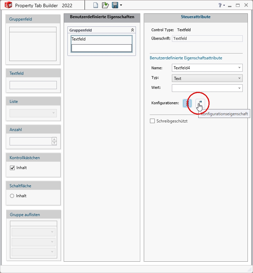253x273 pixels.
Task: Collapse the Gruppenfeld group with double chevron
Action: [132, 30]
